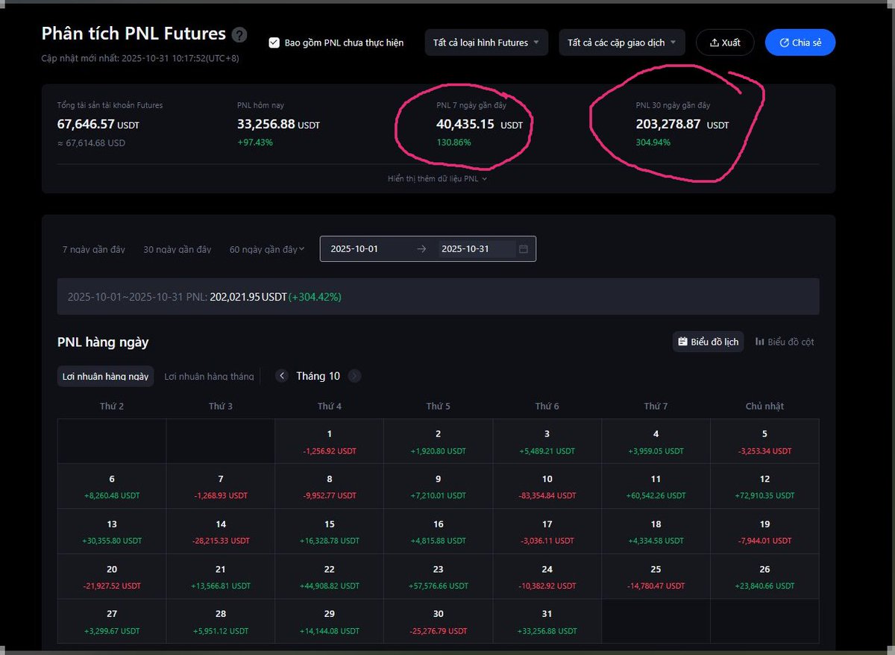
Task: Click the end date field 2025-10-31
Action: coord(465,249)
